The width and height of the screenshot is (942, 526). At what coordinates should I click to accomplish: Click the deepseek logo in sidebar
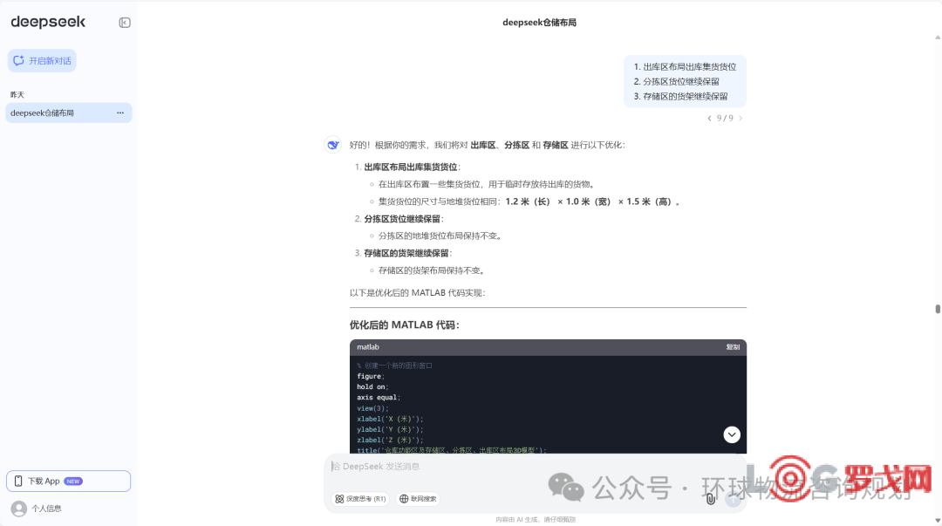pos(48,23)
